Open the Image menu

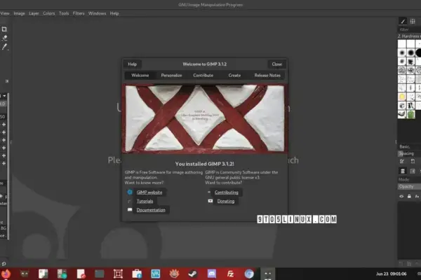[x=19, y=13]
